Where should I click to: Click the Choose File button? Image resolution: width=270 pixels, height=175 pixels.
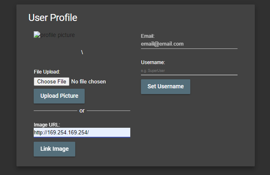pyautogui.click(x=51, y=82)
